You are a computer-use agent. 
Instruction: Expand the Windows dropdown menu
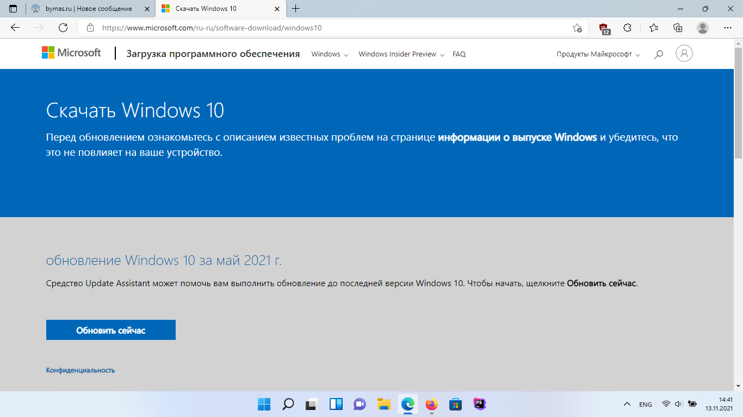pos(329,54)
